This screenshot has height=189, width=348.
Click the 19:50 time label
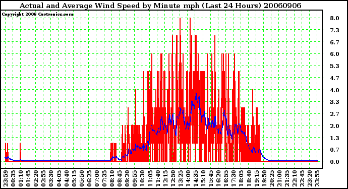pyautogui.click(x=264, y=178)
